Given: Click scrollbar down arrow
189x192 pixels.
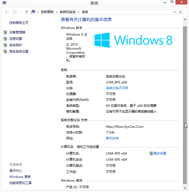Looking at the screenshot, I should click(x=185, y=188).
